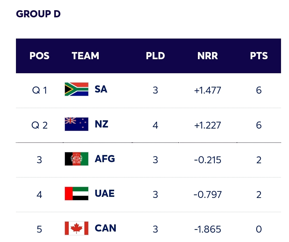289x242 pixels.
Task: Select the NZ team name
Action: click(x=101, y=124)
